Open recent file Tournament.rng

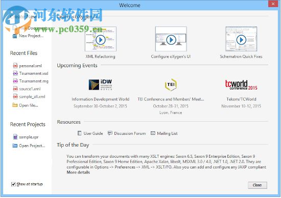click(34, 81)
